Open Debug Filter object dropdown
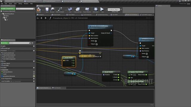 coord(114,10)
